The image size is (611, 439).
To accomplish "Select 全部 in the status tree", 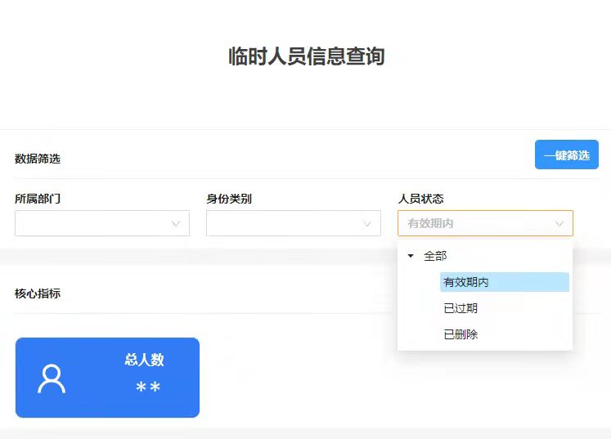I will pos(435,256).
